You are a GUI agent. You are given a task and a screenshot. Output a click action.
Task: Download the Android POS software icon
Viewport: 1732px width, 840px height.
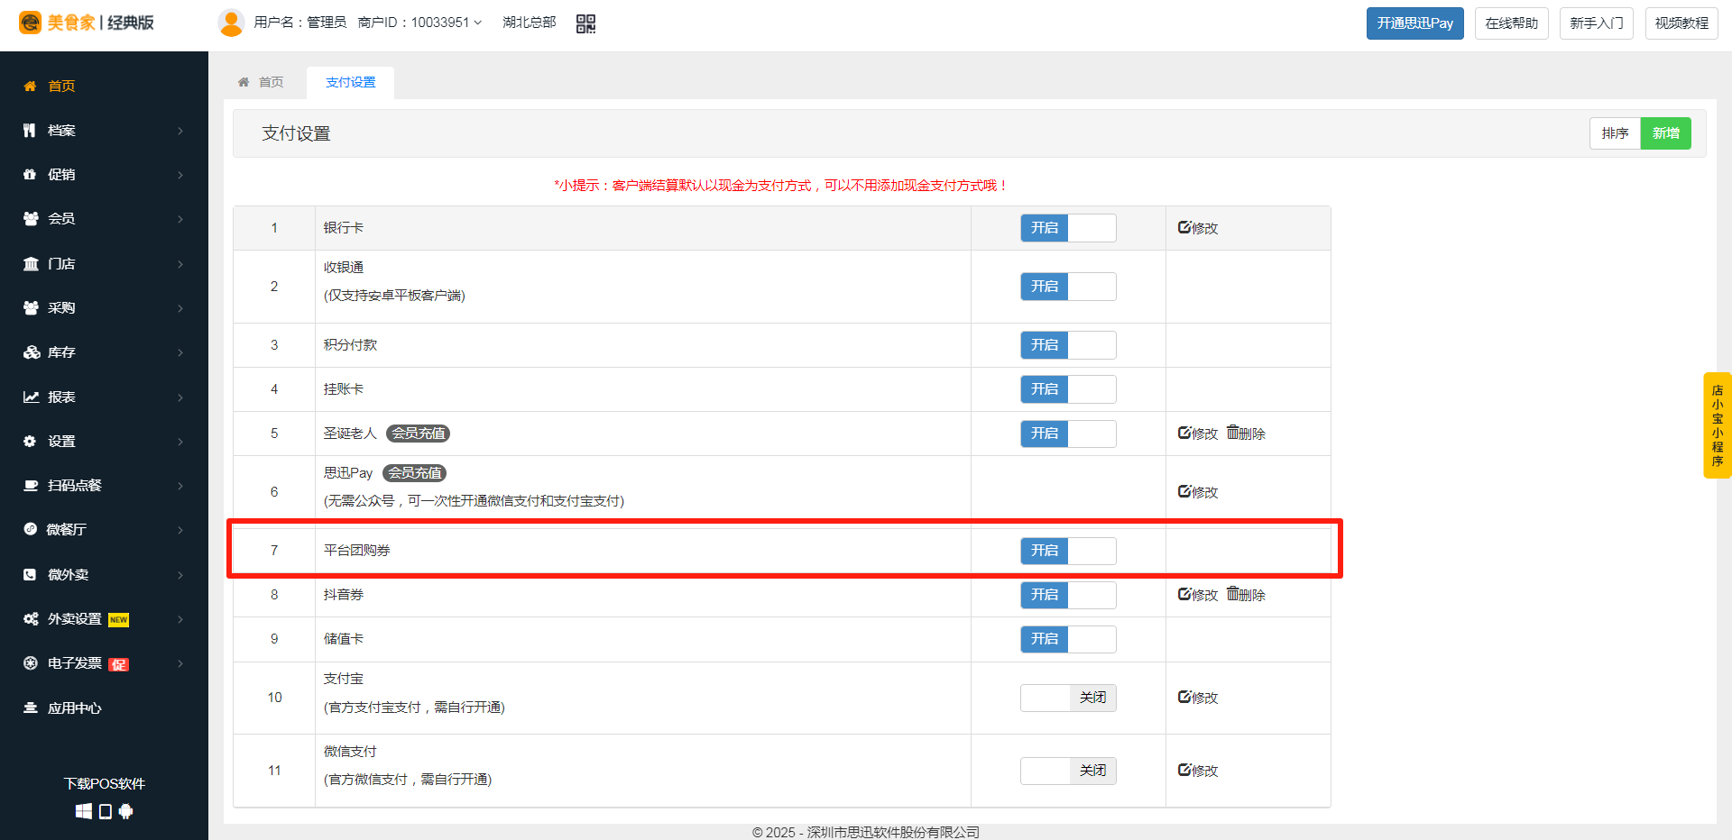[x=126, y=811]
